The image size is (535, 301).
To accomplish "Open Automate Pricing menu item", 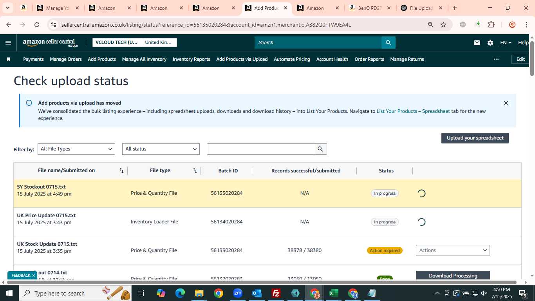I will tap(292, 59).
